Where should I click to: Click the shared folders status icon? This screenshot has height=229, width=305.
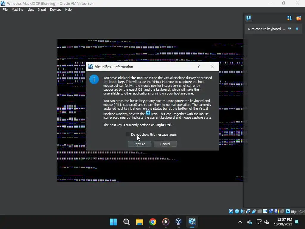point(259,211)
